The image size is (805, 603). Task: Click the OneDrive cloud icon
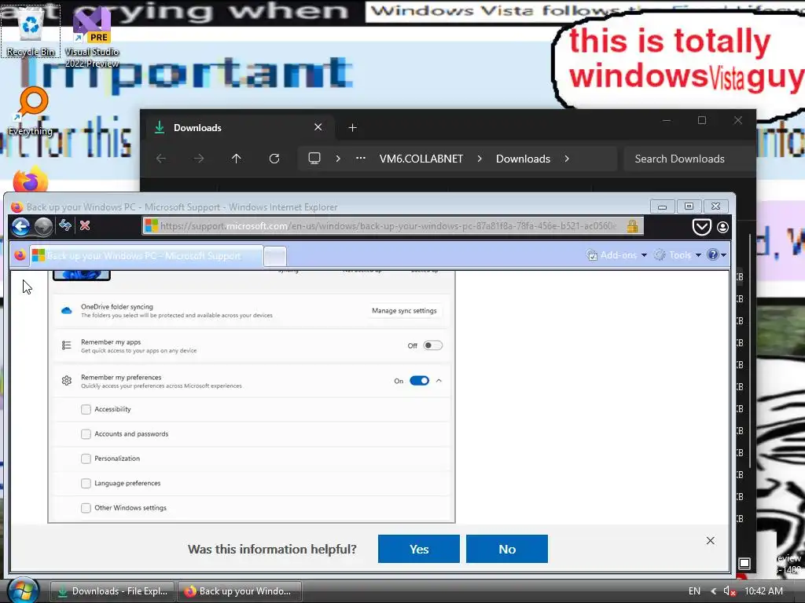tap(67, 311)
